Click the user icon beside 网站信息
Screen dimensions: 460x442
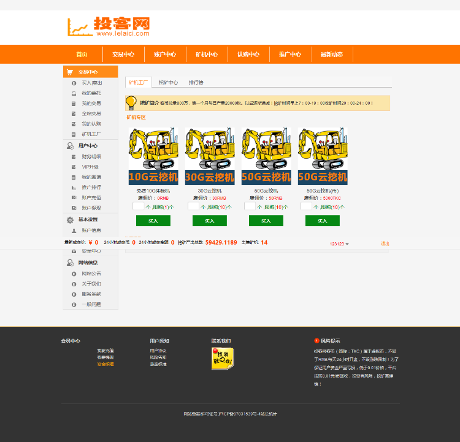coord(70,263)
